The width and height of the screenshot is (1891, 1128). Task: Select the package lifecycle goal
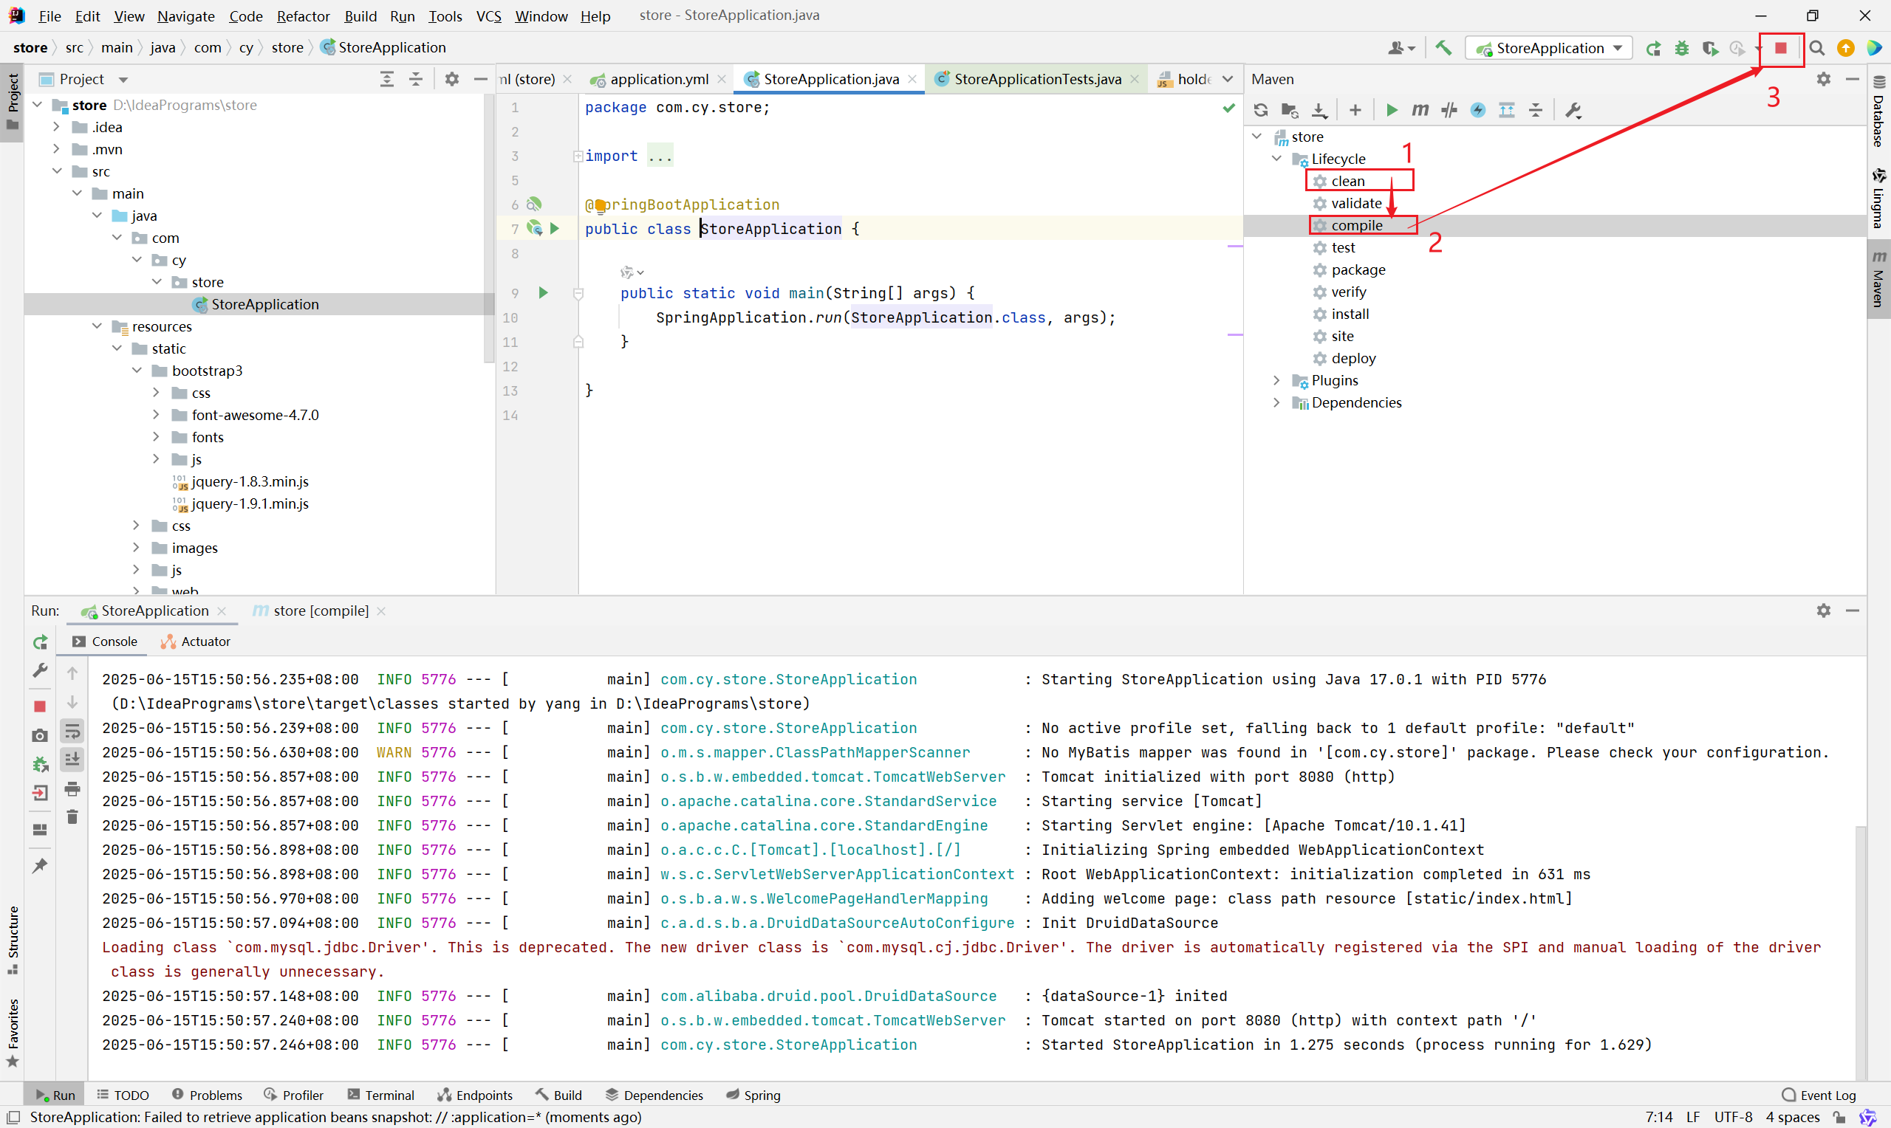[1357, 270]
